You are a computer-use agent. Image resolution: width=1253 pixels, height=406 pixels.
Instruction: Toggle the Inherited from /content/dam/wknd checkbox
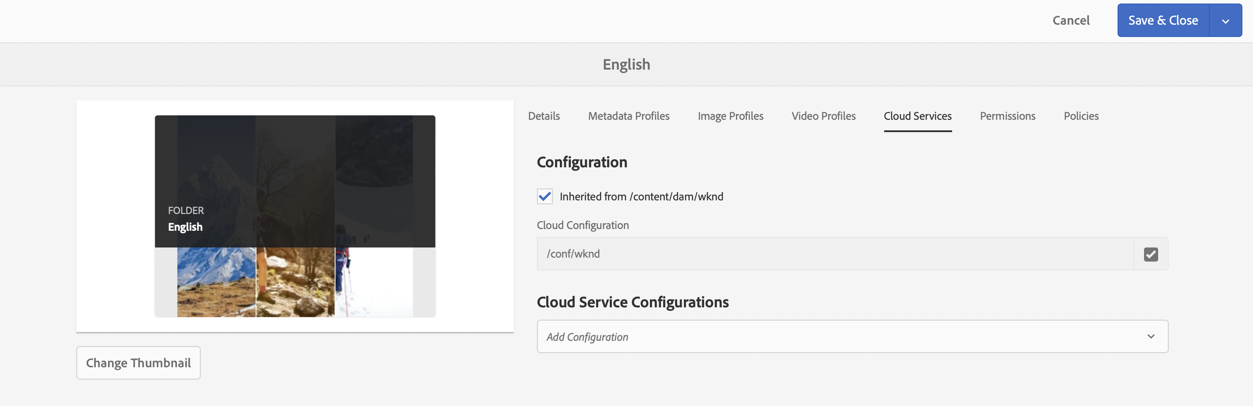pos(544,196)
